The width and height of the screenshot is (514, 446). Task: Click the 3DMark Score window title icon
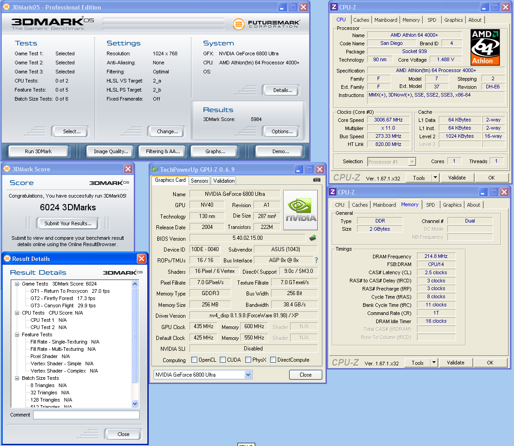(x=7, y=169)
